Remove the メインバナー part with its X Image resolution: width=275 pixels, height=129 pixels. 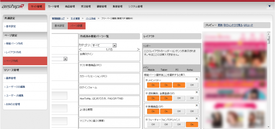coord(197,79)
